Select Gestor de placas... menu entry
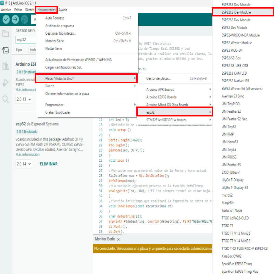The image size is (274, 274). pos(159,78)
